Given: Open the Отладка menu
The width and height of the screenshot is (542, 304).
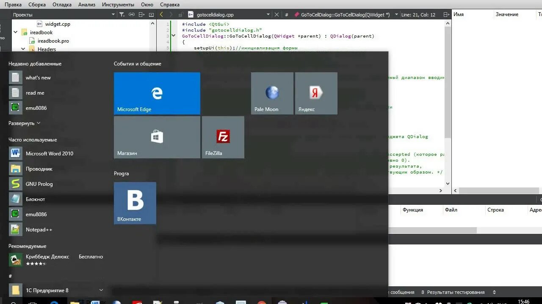Looking at the screenshot, I should tap(62, 5).
